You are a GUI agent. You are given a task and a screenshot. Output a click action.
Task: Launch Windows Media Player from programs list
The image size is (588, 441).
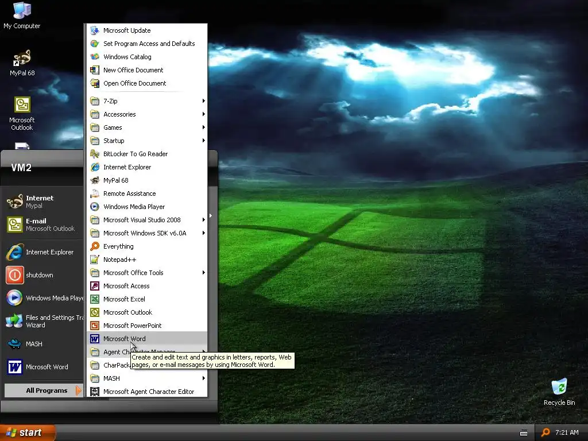(x=147, y=207)
